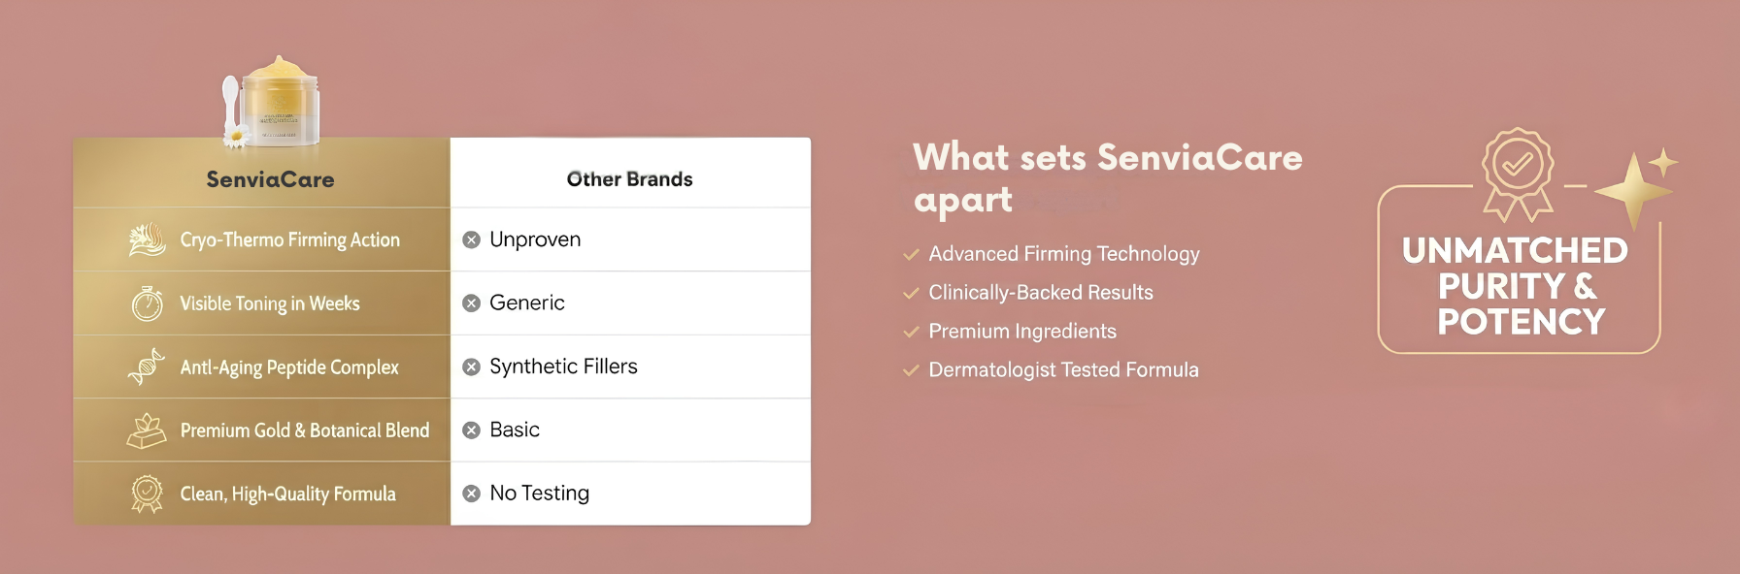The image size is (1740, 574).
Task: Click the Unmatched Purity & Potency badge text
Action: 1516,286
